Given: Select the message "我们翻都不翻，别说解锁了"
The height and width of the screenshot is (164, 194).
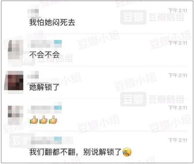Looking at the screenshot, I should click(x=75, y=152).
